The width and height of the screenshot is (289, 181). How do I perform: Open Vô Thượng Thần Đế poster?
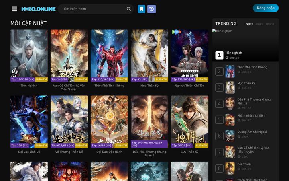point(69,121)
